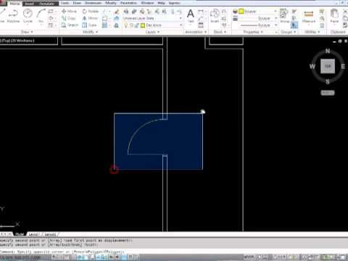Open the linetype ByLayer dropdown

[257, 25]
